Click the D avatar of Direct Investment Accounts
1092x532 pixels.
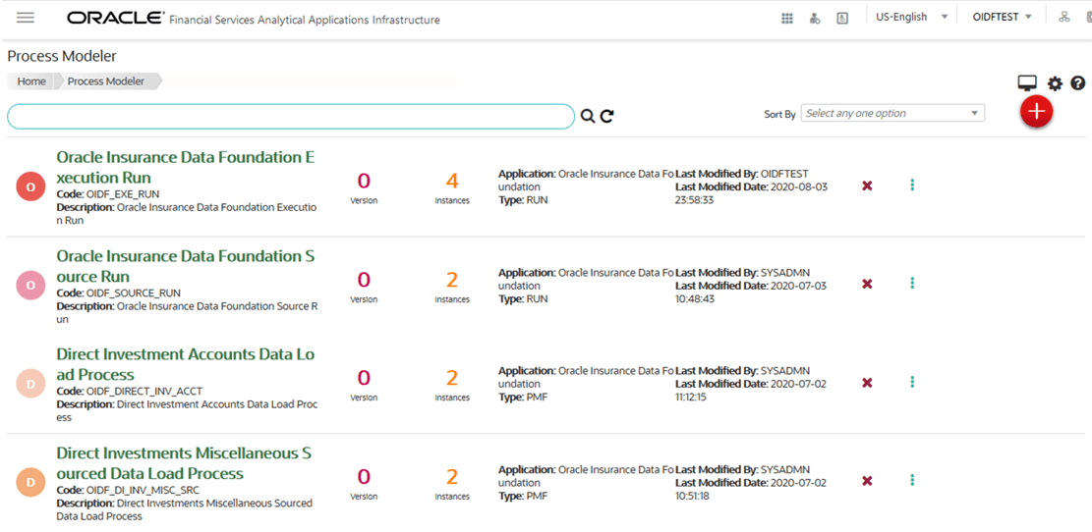pyautogui.click(x=30, y=384)
